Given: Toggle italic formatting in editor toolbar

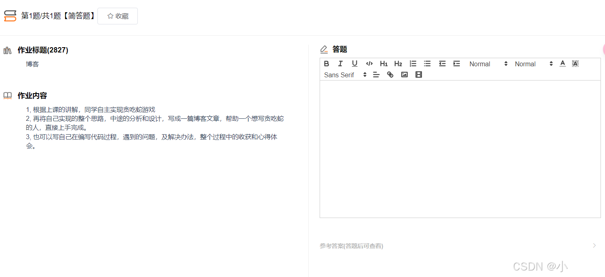Looking at the screenshot, I should (340, 63).
